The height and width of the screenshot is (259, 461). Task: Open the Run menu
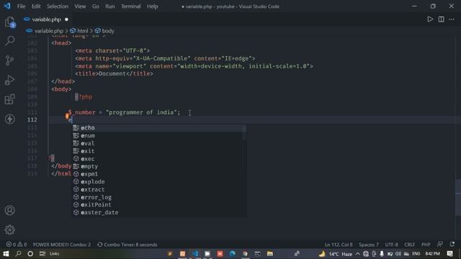pyautogui.click(x=110, y=6)
